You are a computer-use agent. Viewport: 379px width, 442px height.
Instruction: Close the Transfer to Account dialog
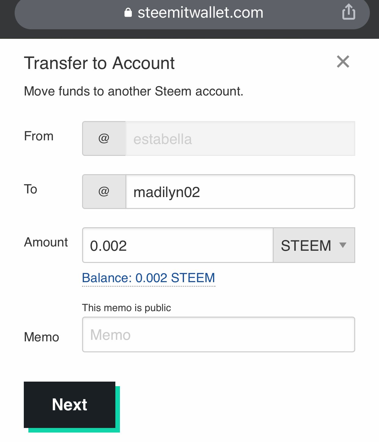343,62
